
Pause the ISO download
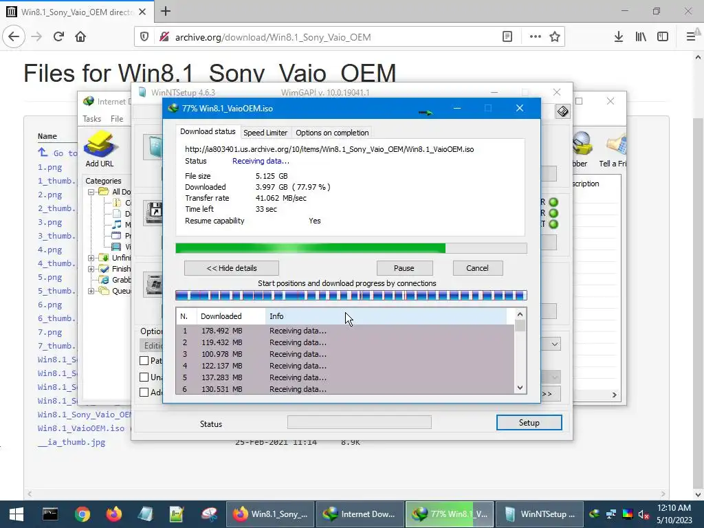[404, 268]
